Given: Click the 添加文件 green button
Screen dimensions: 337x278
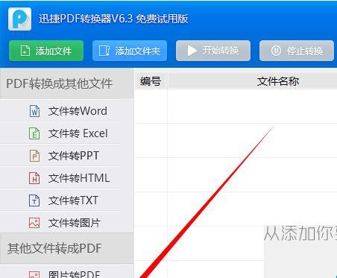Looking at the screenshot, I should point(46,51).
